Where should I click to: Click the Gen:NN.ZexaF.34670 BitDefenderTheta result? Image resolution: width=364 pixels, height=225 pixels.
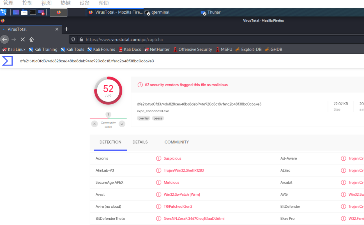tap(194, 219)
